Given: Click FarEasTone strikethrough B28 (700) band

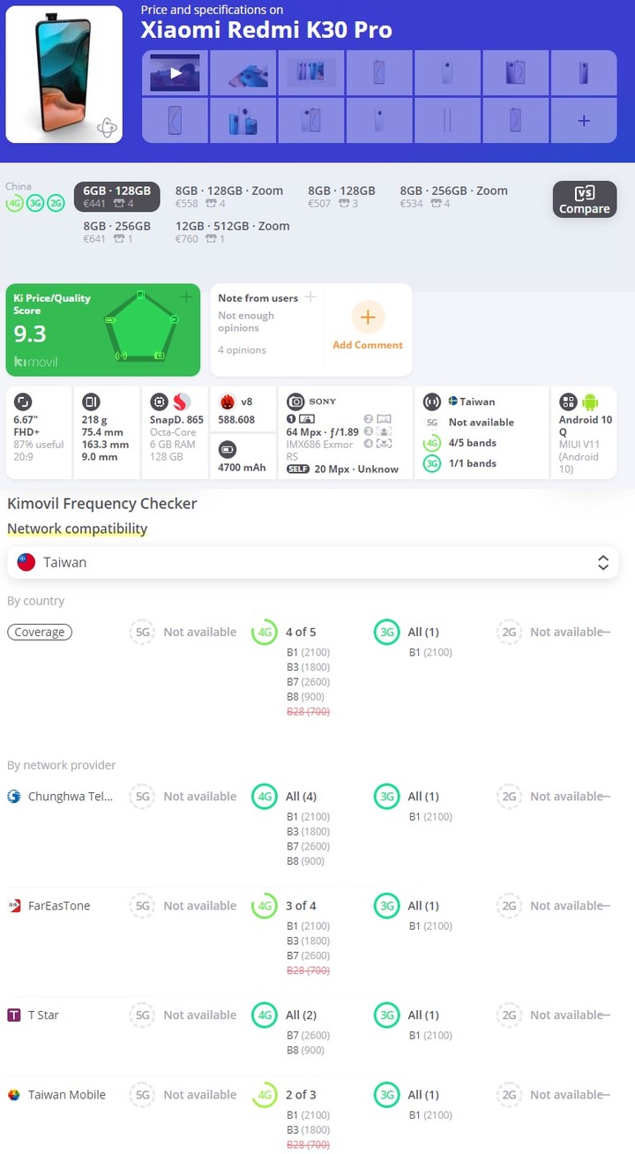Looking at the screenshot, I should tap(309, 970).
